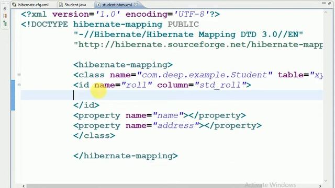This screenshot has width=335, height=188.
Task: Open the Student.java editor tab
Action: [73, 5]
